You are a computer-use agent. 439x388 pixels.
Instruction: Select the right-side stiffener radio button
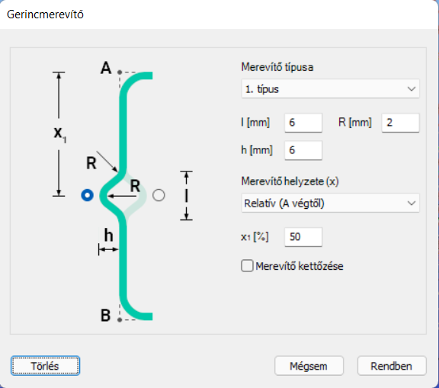coord(159,195)
